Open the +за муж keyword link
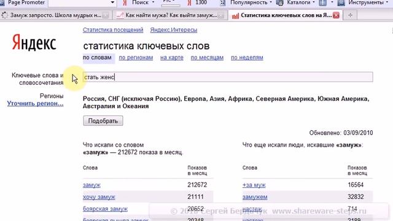The image size is (393, 221). click(x=254, y=185)
